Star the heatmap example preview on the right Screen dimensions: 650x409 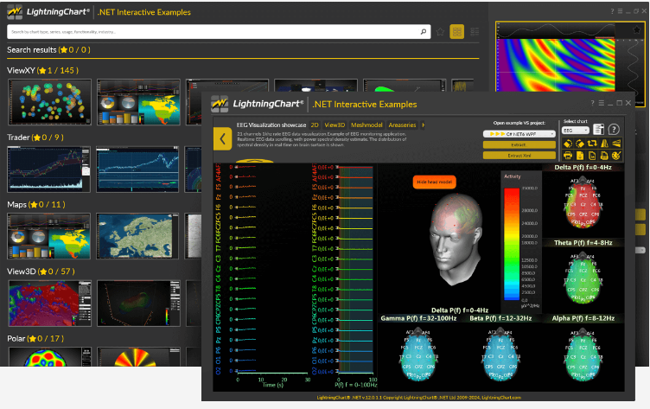point(637,30)
